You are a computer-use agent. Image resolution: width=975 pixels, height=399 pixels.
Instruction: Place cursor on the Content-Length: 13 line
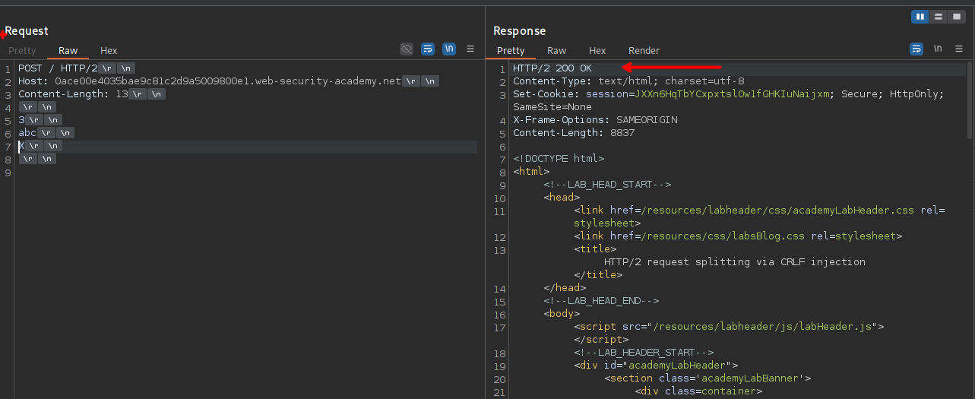[x=73, y=94]
